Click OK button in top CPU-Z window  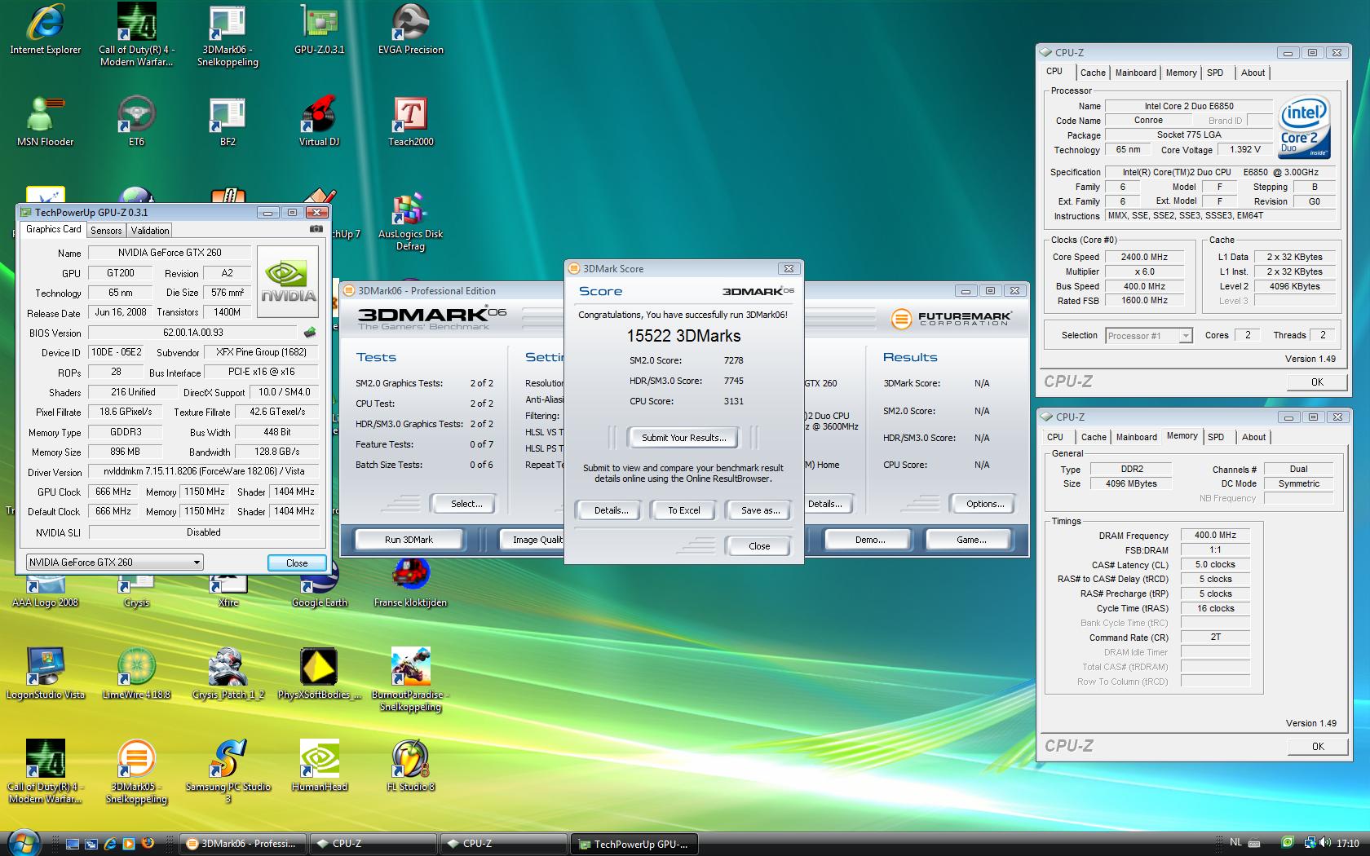(x=1317, y=382)
